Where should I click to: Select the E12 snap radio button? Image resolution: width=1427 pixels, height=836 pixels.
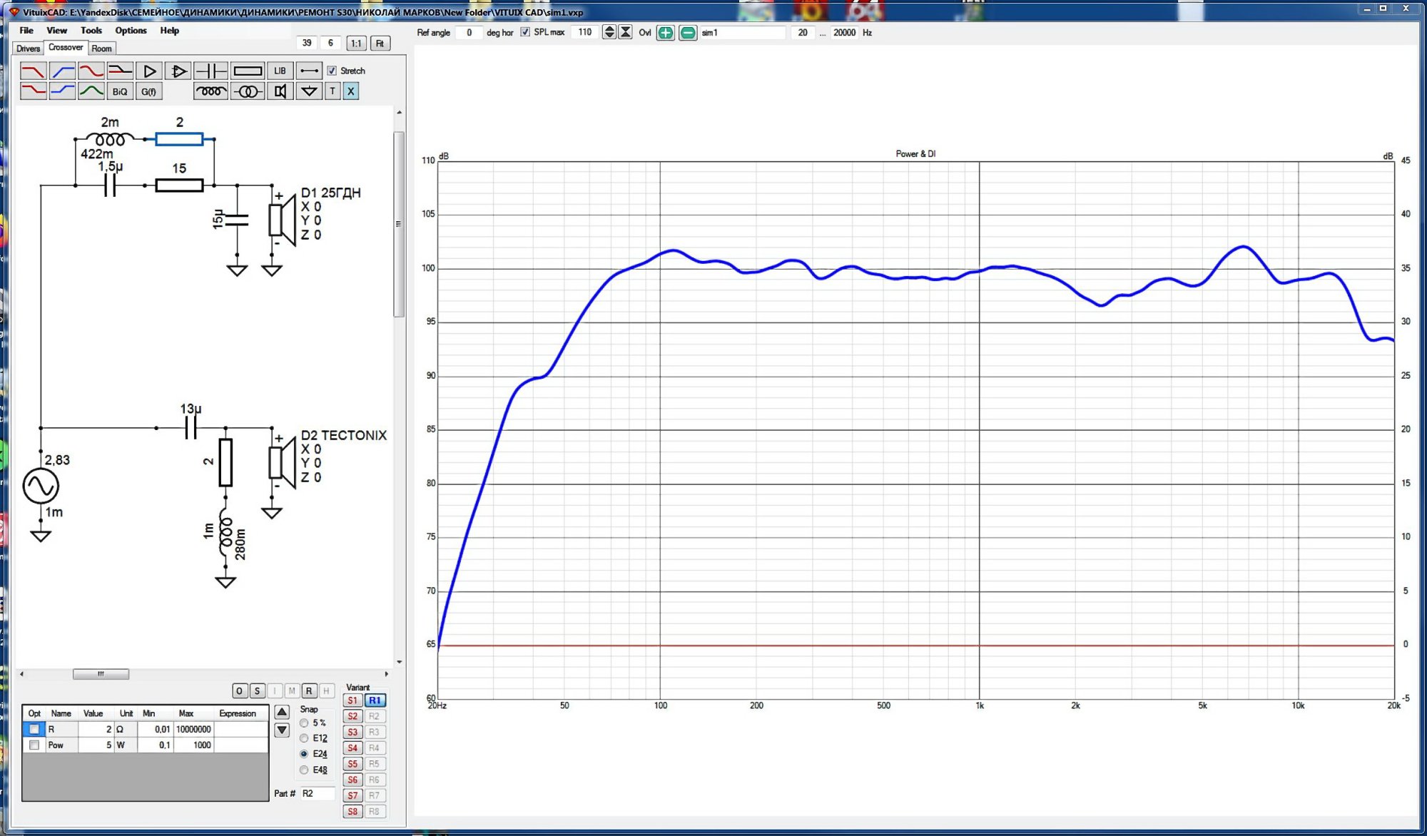[x=305, y=738]
